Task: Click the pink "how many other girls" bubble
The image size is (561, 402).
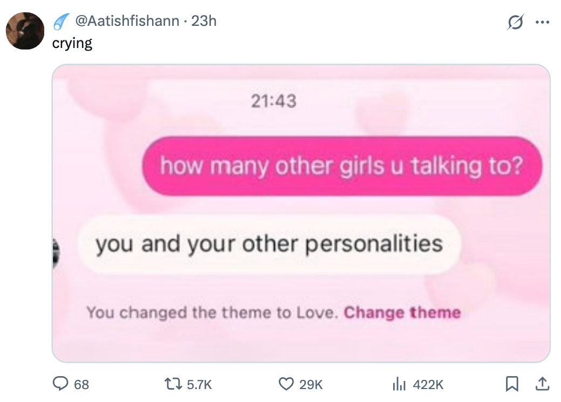Action: click(x=341, y=166)
